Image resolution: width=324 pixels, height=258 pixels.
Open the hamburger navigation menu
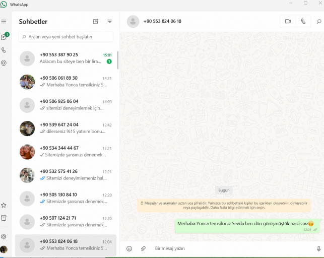[4, 22]
